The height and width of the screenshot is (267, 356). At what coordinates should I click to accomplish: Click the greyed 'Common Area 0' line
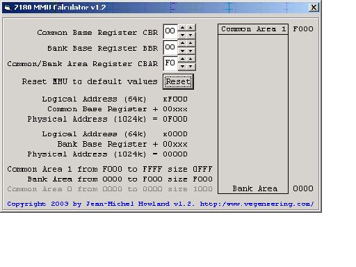[x=110, y=189]
